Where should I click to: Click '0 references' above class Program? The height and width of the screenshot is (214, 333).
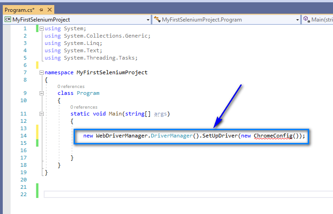pyautogui.click(x=71, y=86)
